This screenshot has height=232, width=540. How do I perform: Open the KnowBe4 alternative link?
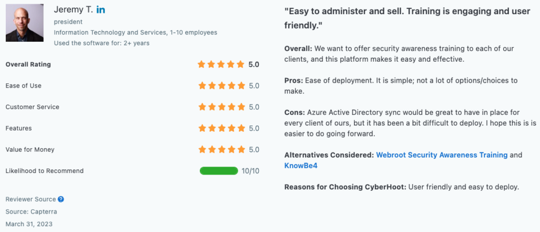coord(301,166)
